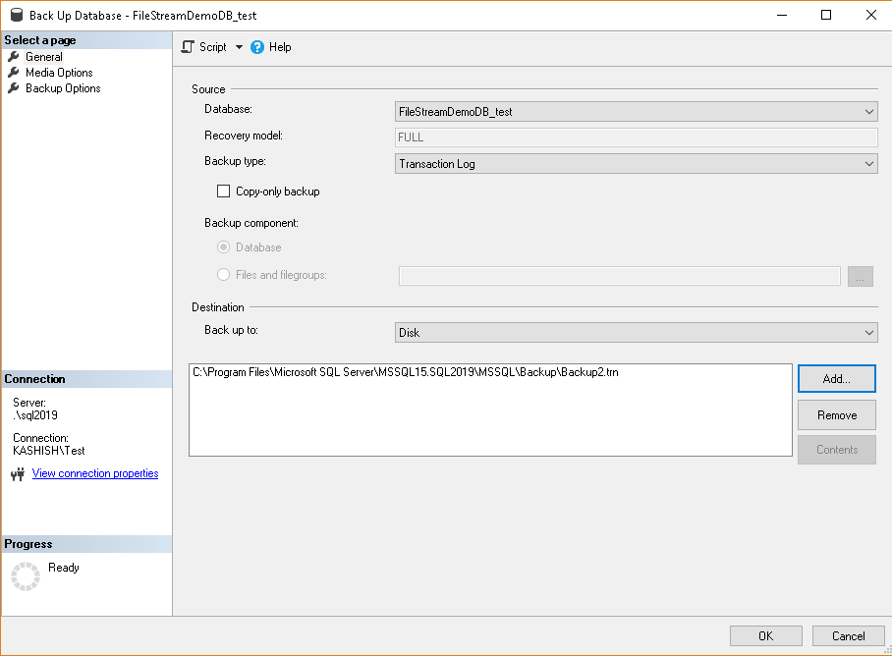Select the Files and filegroups radio button
This screenshot has width=892, height=656.
(x=224, y=275)
